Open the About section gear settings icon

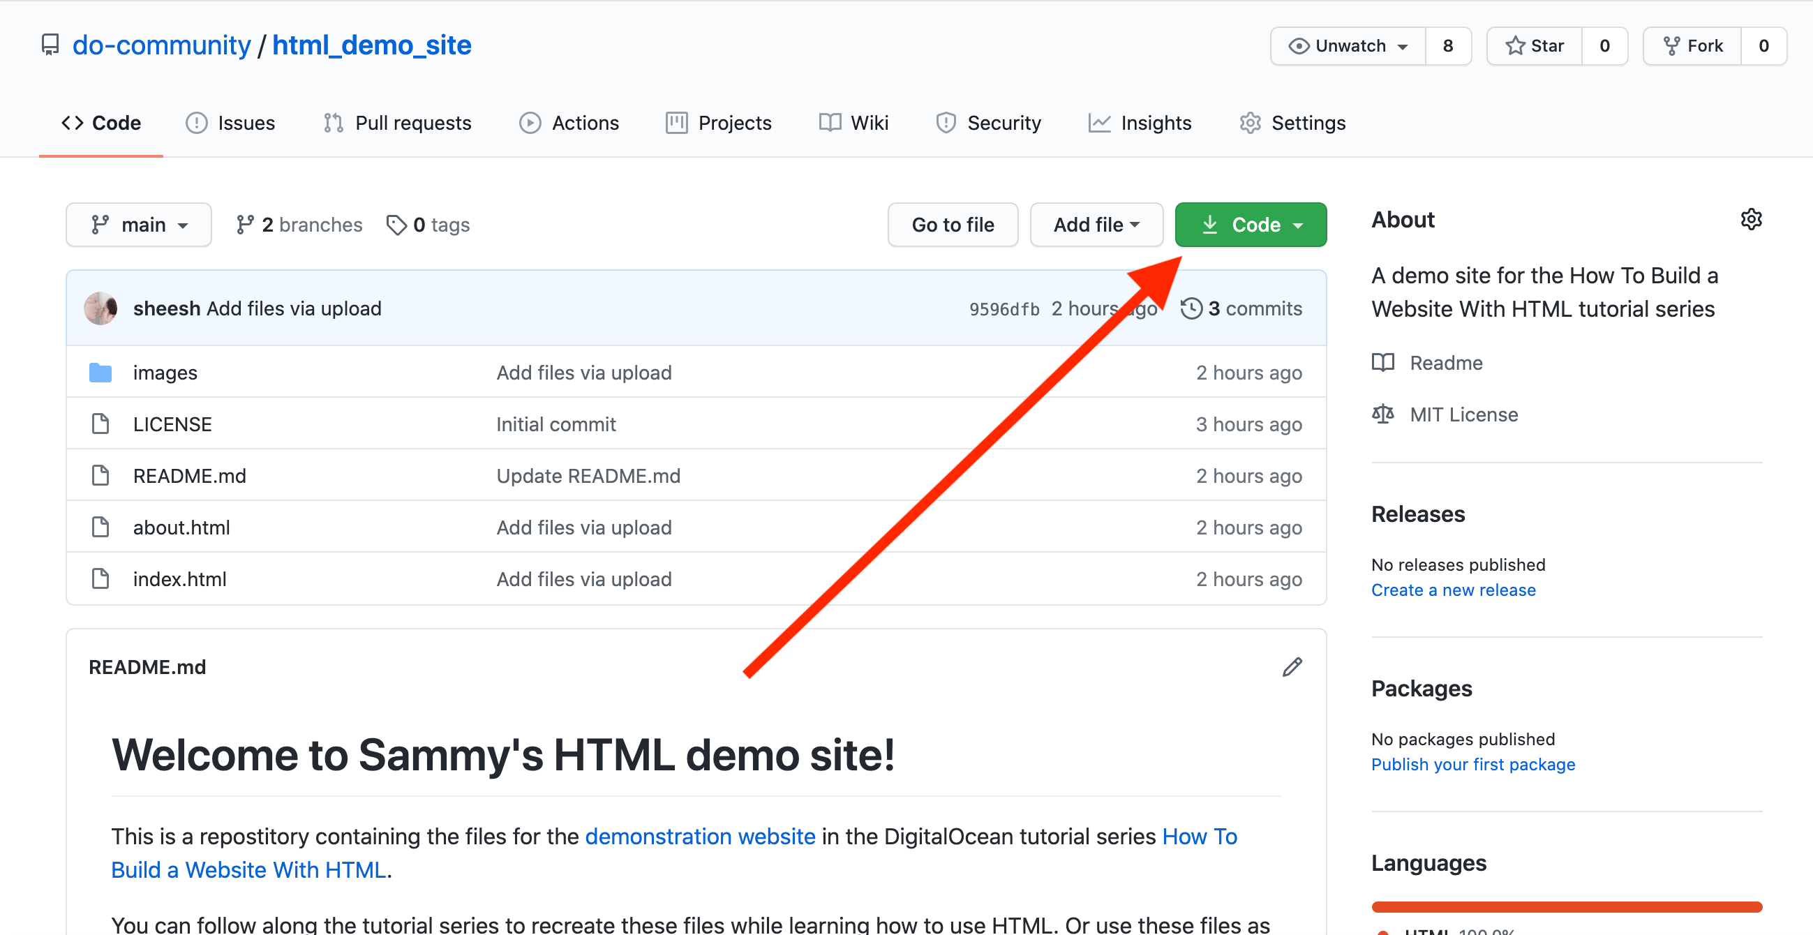click(1751, 220)
